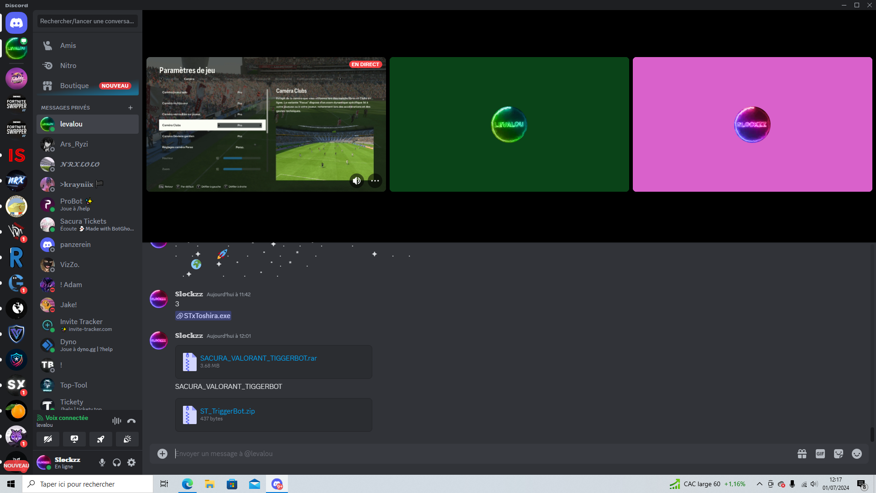This screenshot has height=493, width=876.
Task: Open the Nitro page
Action: (x=88, y=66)
